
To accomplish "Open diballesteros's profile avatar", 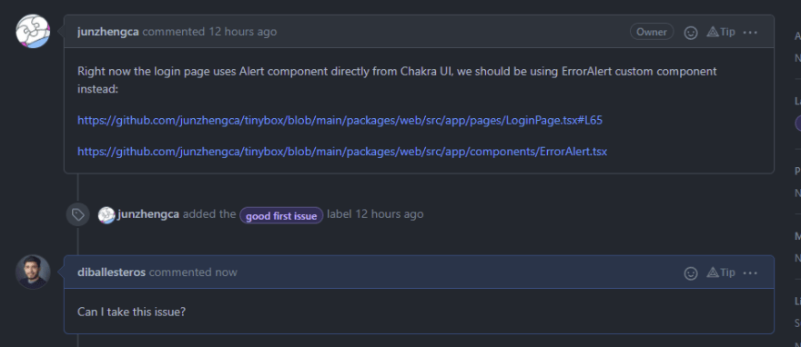I will (33, 273).
